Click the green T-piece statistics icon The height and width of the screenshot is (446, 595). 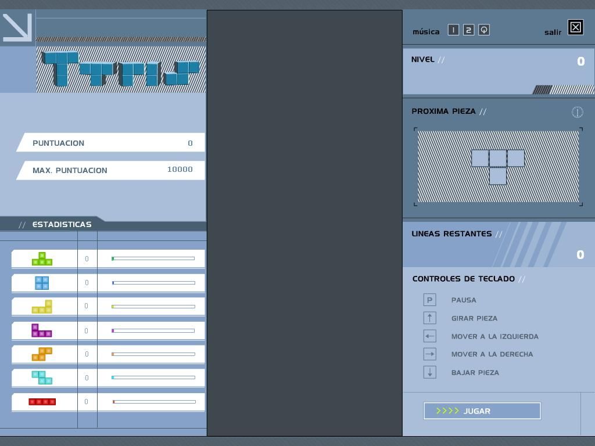click(42, 259)
